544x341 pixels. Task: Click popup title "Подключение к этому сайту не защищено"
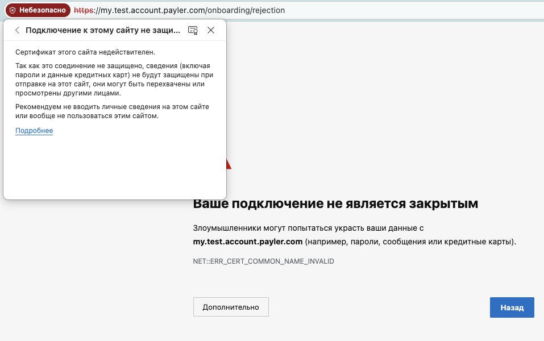point(103,31)
